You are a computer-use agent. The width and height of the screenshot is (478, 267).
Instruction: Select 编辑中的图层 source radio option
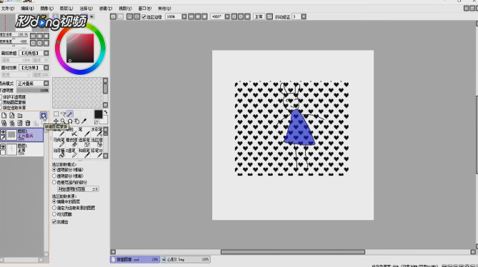(x=54, y=201)
